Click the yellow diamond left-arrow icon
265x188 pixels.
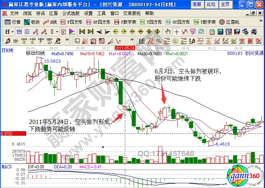pyautogui.click(x=115, y=32)
